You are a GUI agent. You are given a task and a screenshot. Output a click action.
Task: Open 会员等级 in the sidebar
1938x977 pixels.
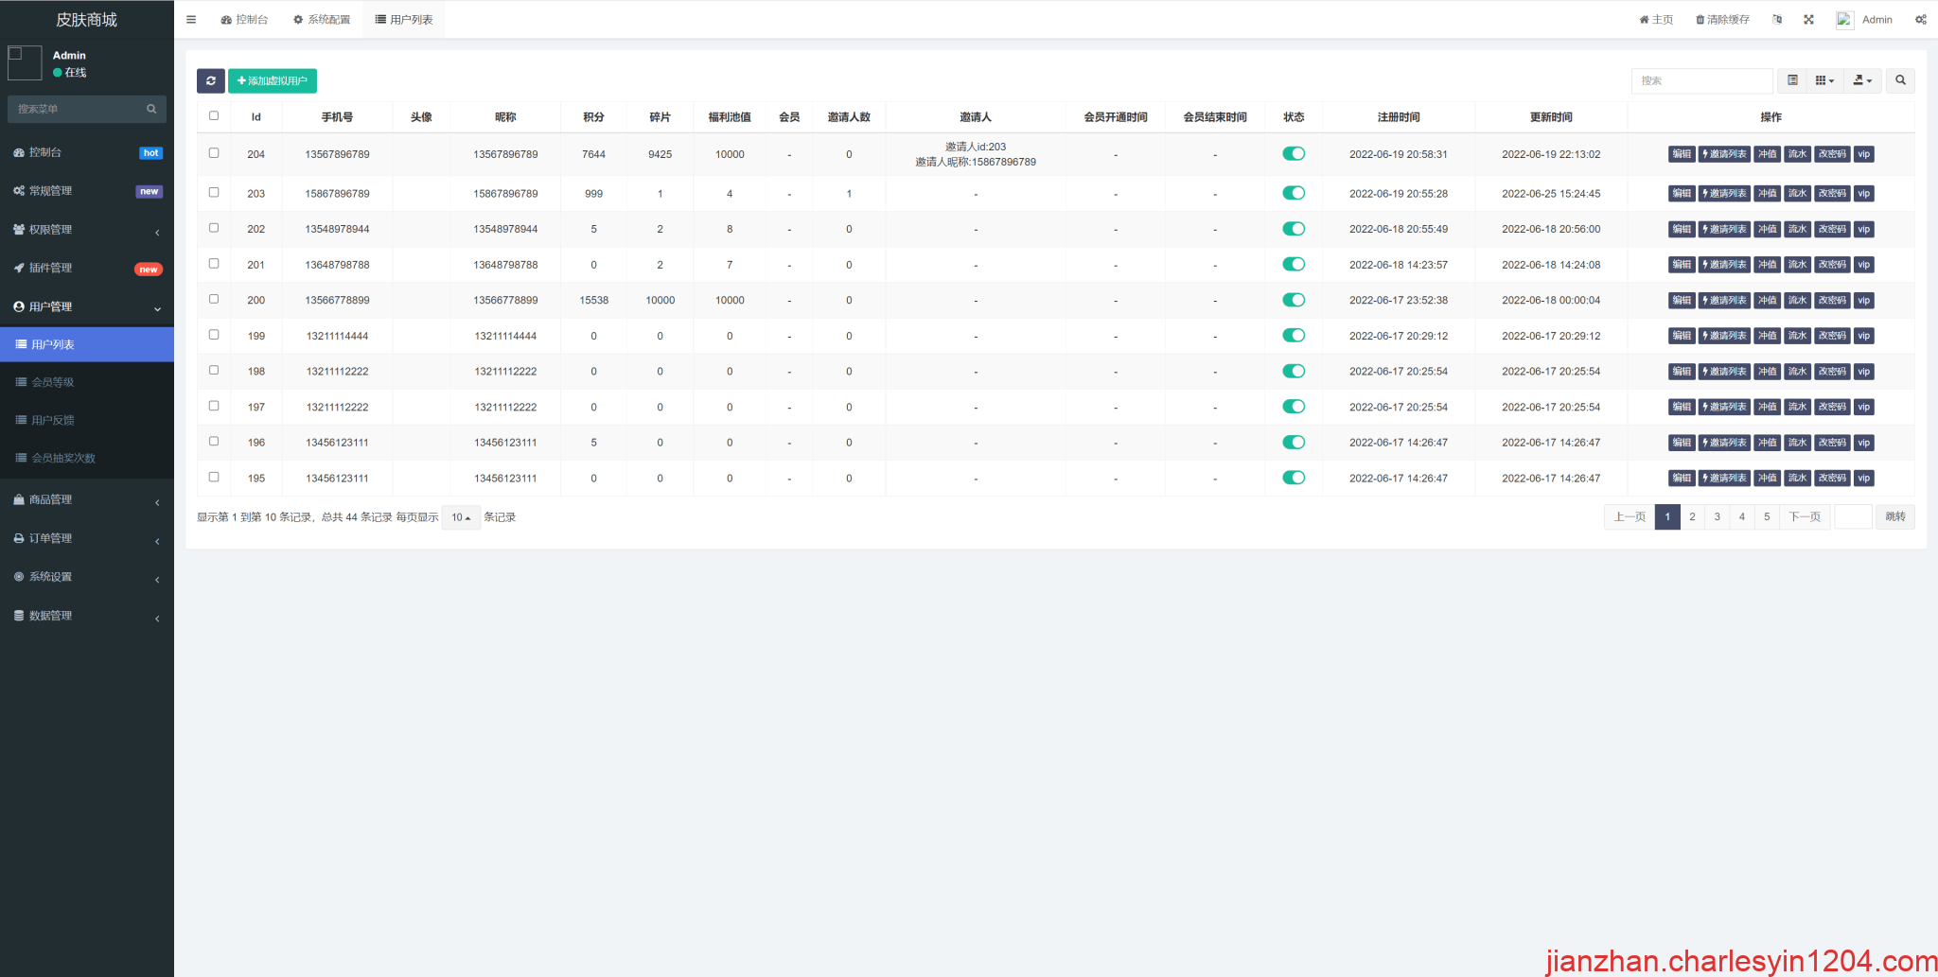click(53, 383)
